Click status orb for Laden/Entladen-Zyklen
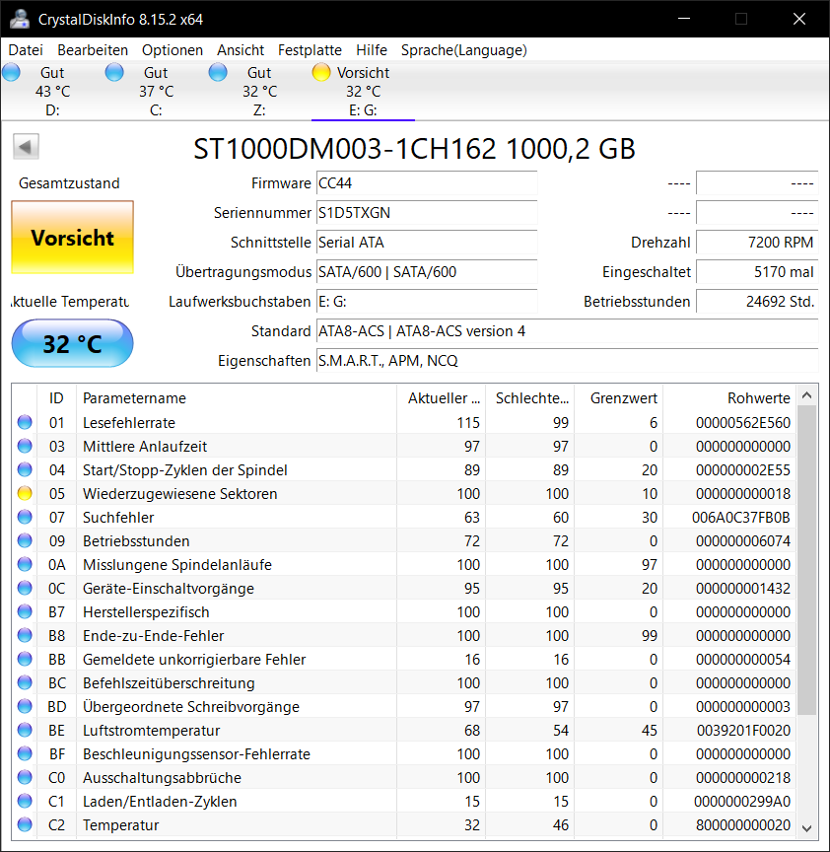 click(x=25, y=801)
